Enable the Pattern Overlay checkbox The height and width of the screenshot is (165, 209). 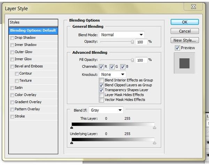[x=12, y=109]
